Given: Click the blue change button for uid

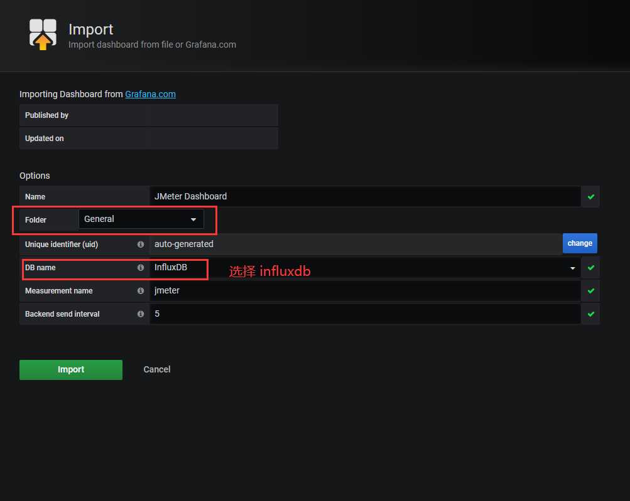Looking at the screenshot, I should point(580,243).
